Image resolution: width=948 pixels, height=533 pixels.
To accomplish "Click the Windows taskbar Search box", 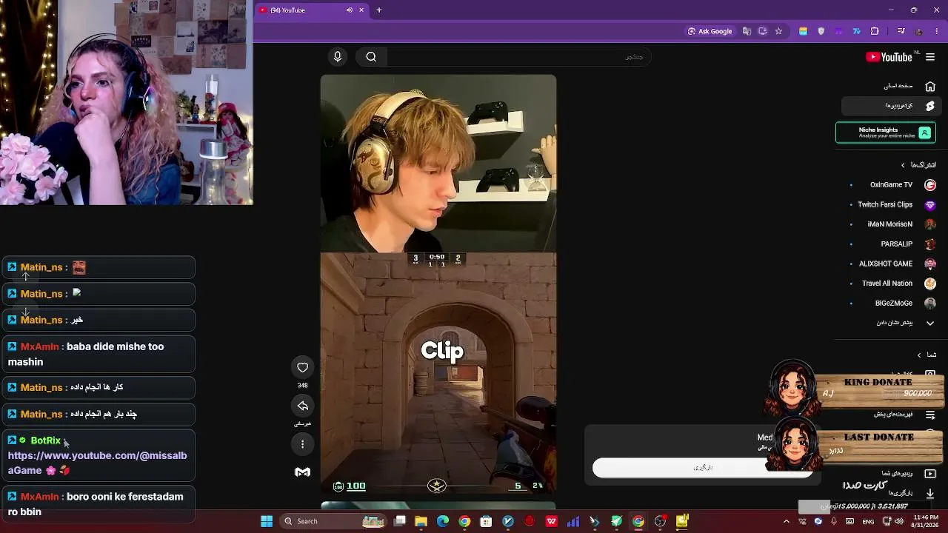I will [x=334, y=521].
